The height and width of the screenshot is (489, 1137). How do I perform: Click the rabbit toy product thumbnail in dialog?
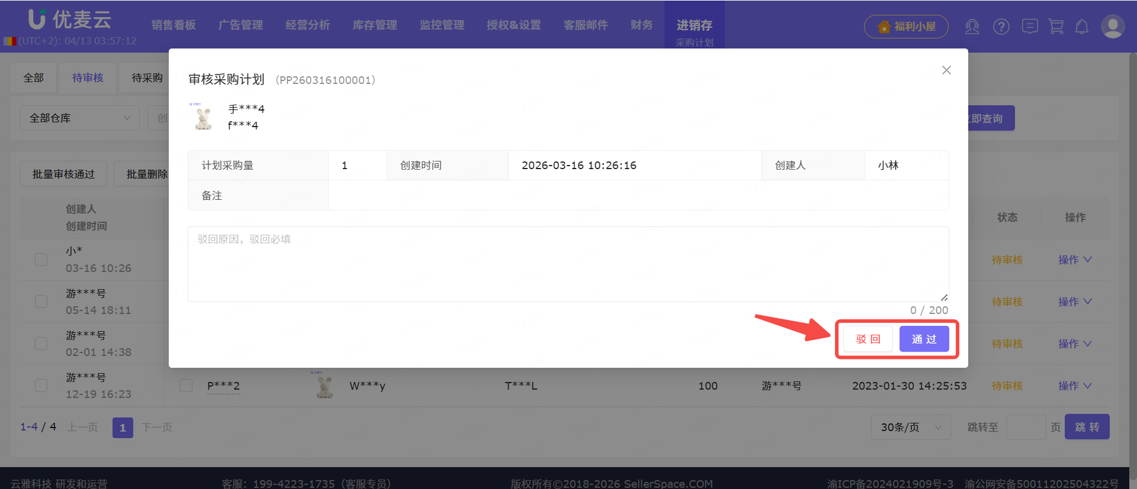tap(203, 116)
